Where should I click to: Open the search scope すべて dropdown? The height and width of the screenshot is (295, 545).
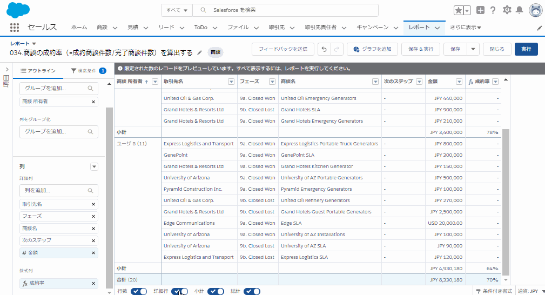point(177,10)
